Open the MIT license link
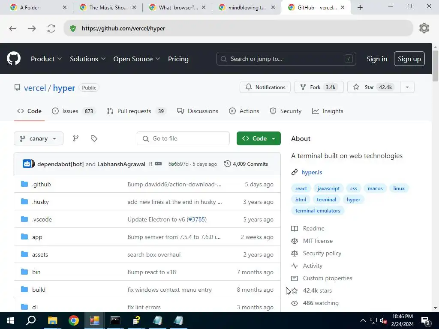Viewport: 439px width, 329px height. [x=318, y=241]
